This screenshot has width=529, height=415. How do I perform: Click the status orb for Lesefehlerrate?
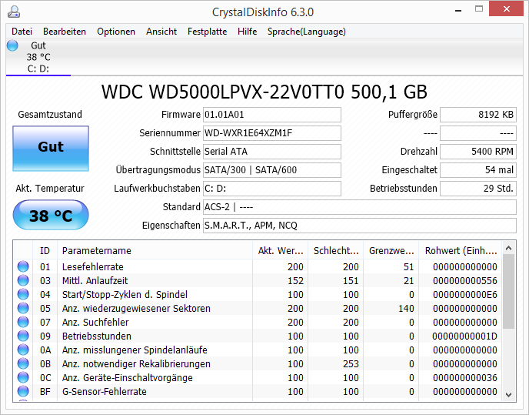point(23,266)
